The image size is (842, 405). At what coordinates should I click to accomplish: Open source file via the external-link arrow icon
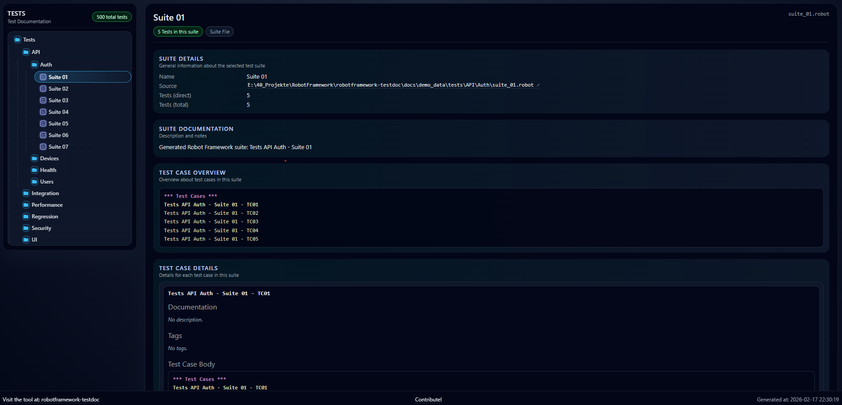[x=538, y=84]
